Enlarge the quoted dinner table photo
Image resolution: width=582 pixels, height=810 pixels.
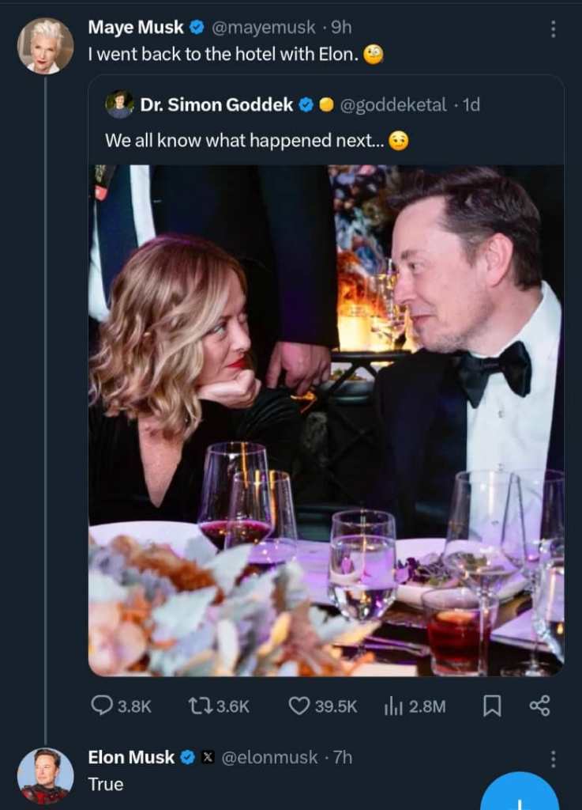325,419
